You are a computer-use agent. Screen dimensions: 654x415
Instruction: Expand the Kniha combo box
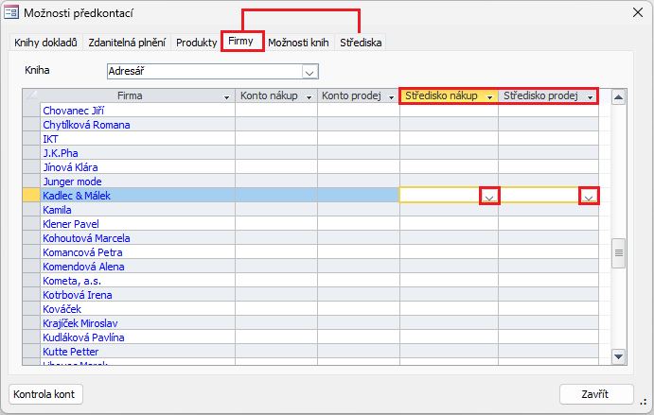click(309, 71)
